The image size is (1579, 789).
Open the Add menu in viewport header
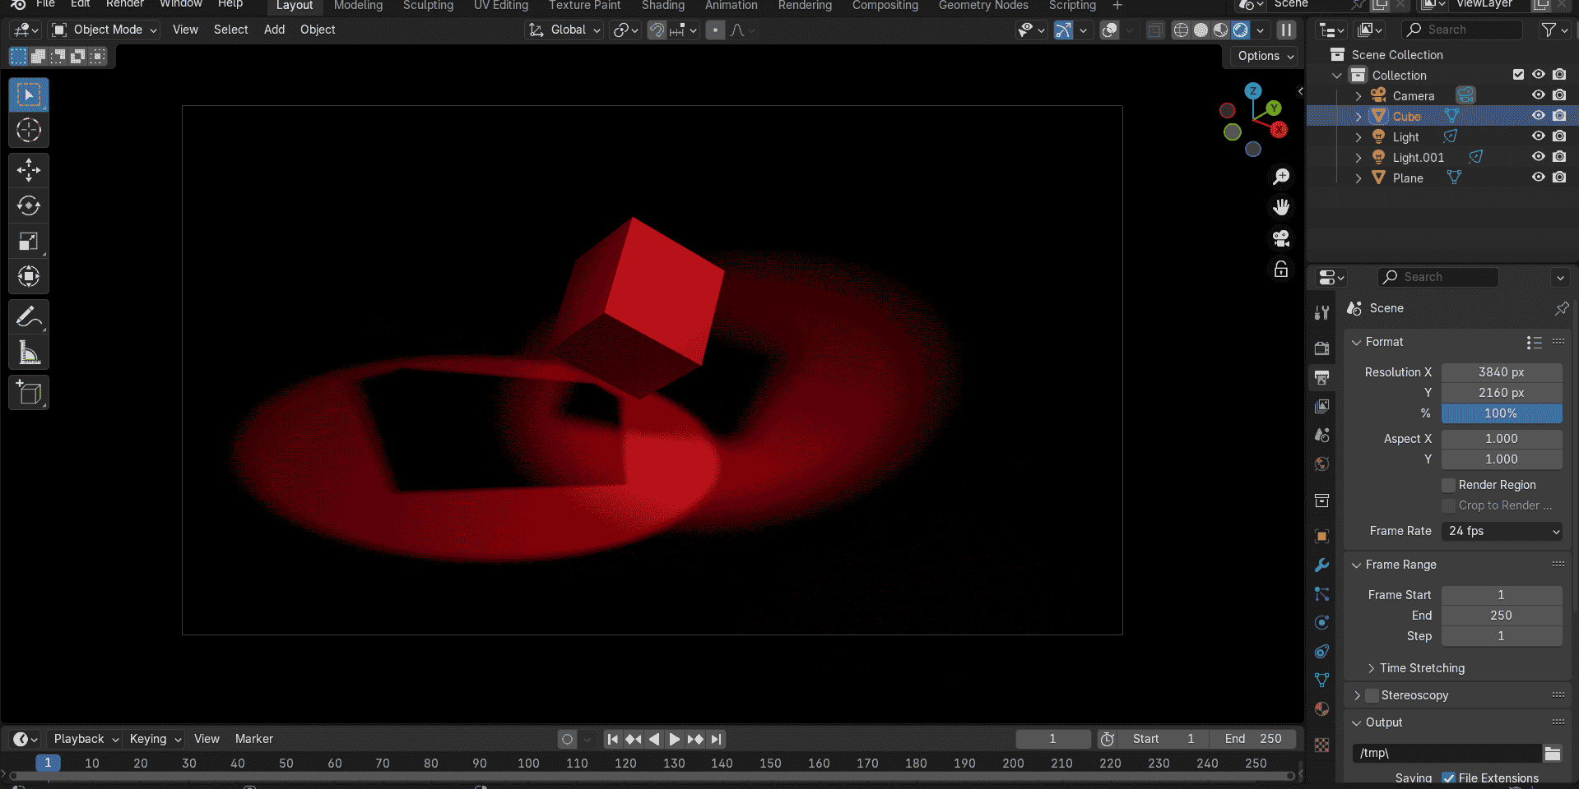click(x=274, y=30)
